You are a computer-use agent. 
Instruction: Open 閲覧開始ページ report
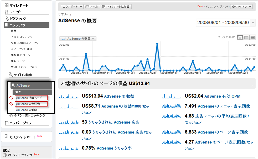pyautogui.click(x=20, y=55)
